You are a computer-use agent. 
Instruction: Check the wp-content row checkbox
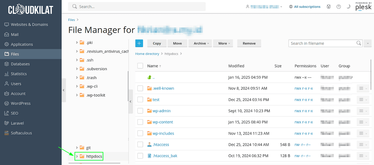click(x=140, y=122)
